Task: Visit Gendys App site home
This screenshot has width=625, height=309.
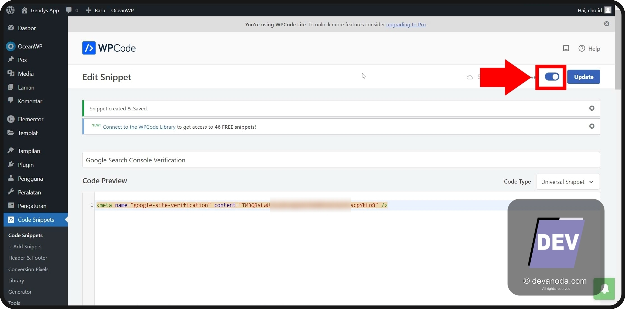Action: (x=40, y=10)
